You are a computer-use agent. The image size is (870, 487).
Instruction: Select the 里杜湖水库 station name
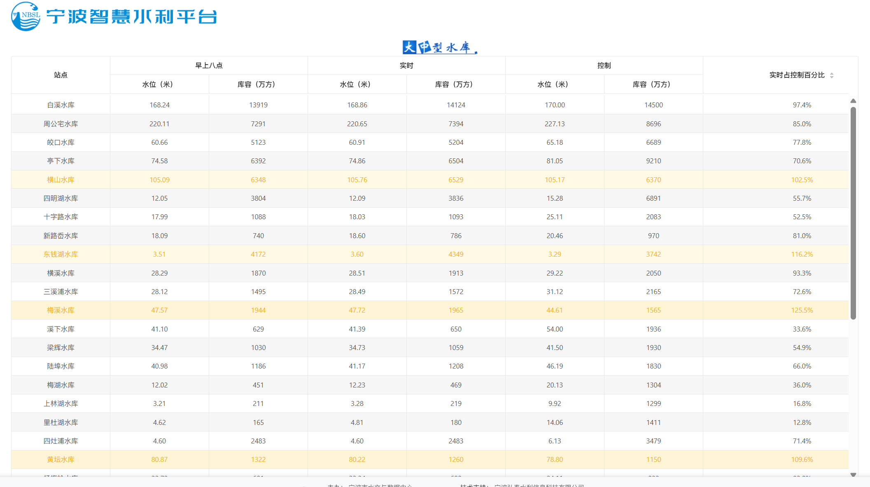[x=61, y=422]
